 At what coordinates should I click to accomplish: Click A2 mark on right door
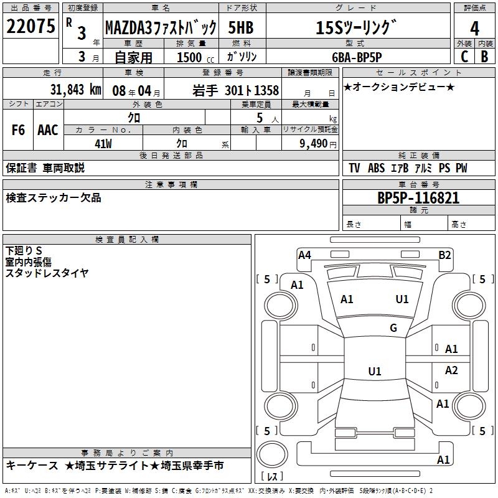[x=451, y=370]
